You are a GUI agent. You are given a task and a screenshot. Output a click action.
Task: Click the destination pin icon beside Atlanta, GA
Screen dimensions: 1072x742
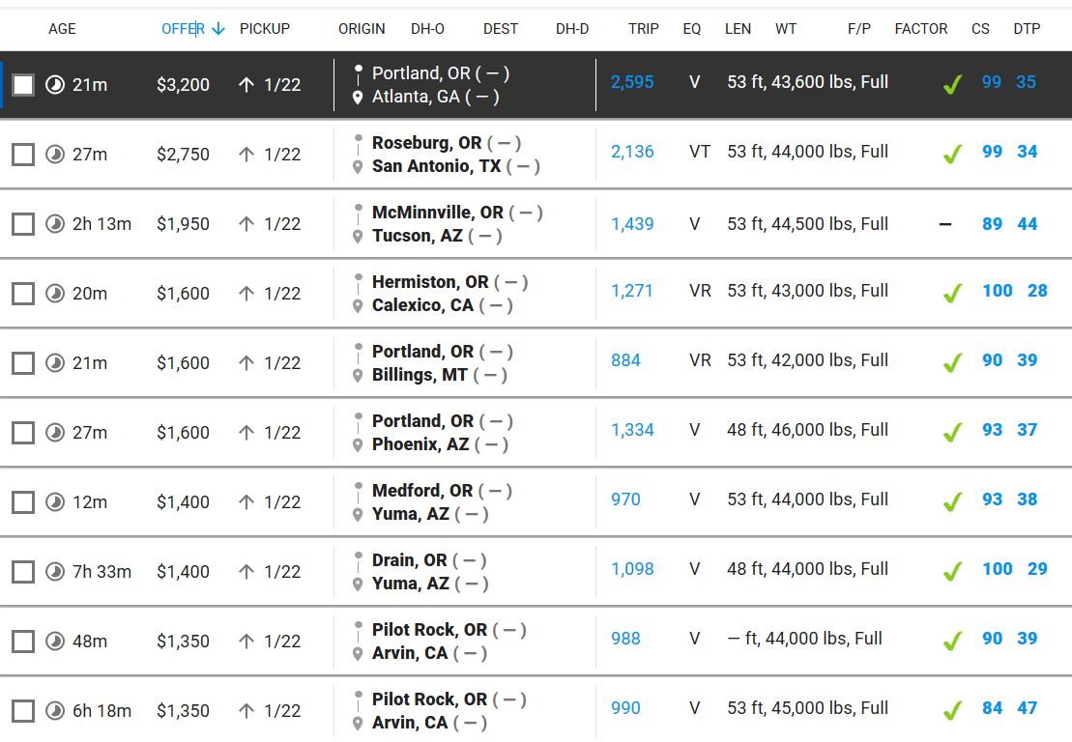(x=358, y=98)
